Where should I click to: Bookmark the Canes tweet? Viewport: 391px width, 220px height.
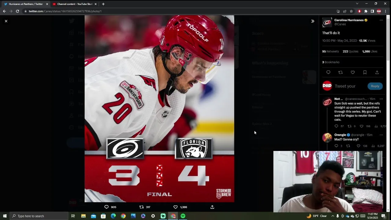coord(365,72)
